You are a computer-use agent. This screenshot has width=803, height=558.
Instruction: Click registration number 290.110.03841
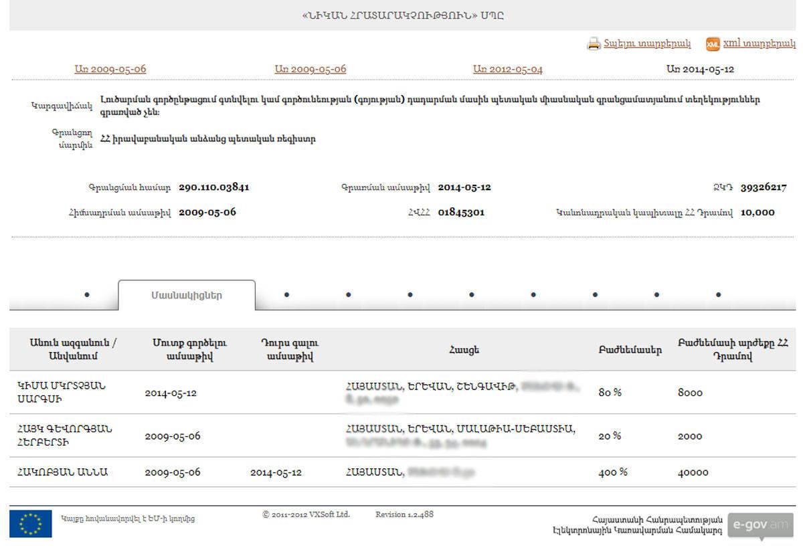click(214, 187)
